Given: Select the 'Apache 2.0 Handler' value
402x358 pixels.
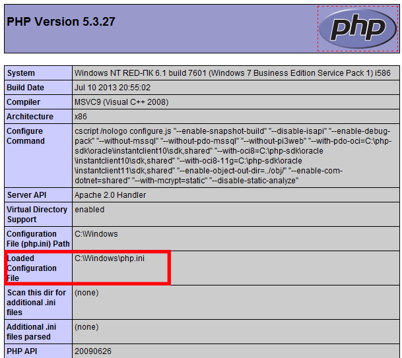Looking at the screenshot, I should pyautogui.click(x=110, y=195).
